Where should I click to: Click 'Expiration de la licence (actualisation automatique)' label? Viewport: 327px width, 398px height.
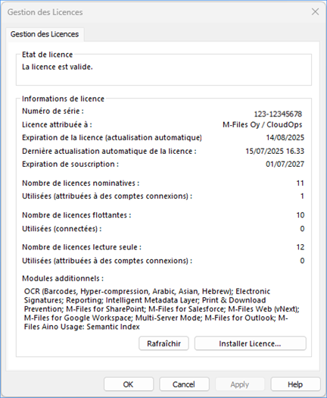click(112, 137)
